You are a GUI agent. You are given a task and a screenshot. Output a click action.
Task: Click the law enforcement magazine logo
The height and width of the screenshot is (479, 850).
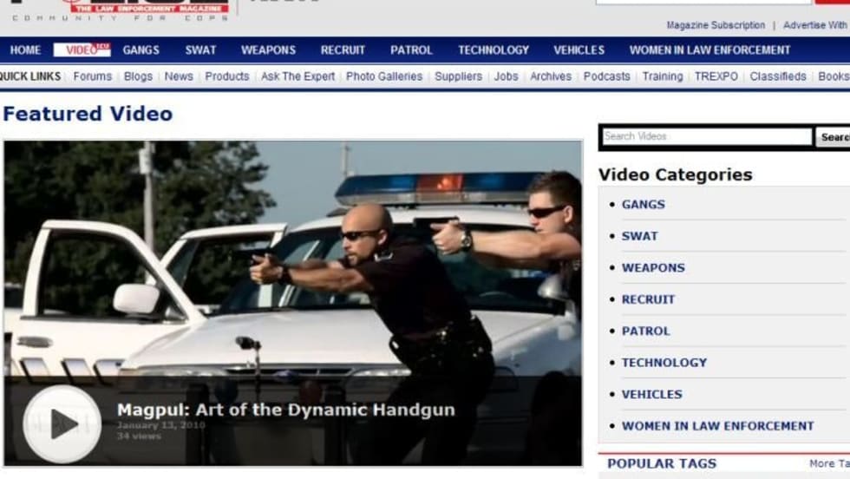147,8
